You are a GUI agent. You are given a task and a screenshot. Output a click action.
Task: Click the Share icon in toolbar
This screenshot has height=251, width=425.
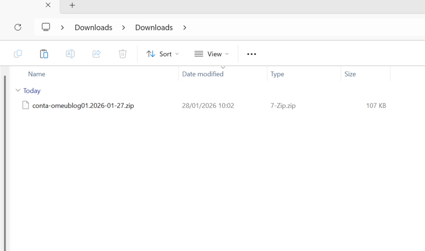(x=97, y=54)
